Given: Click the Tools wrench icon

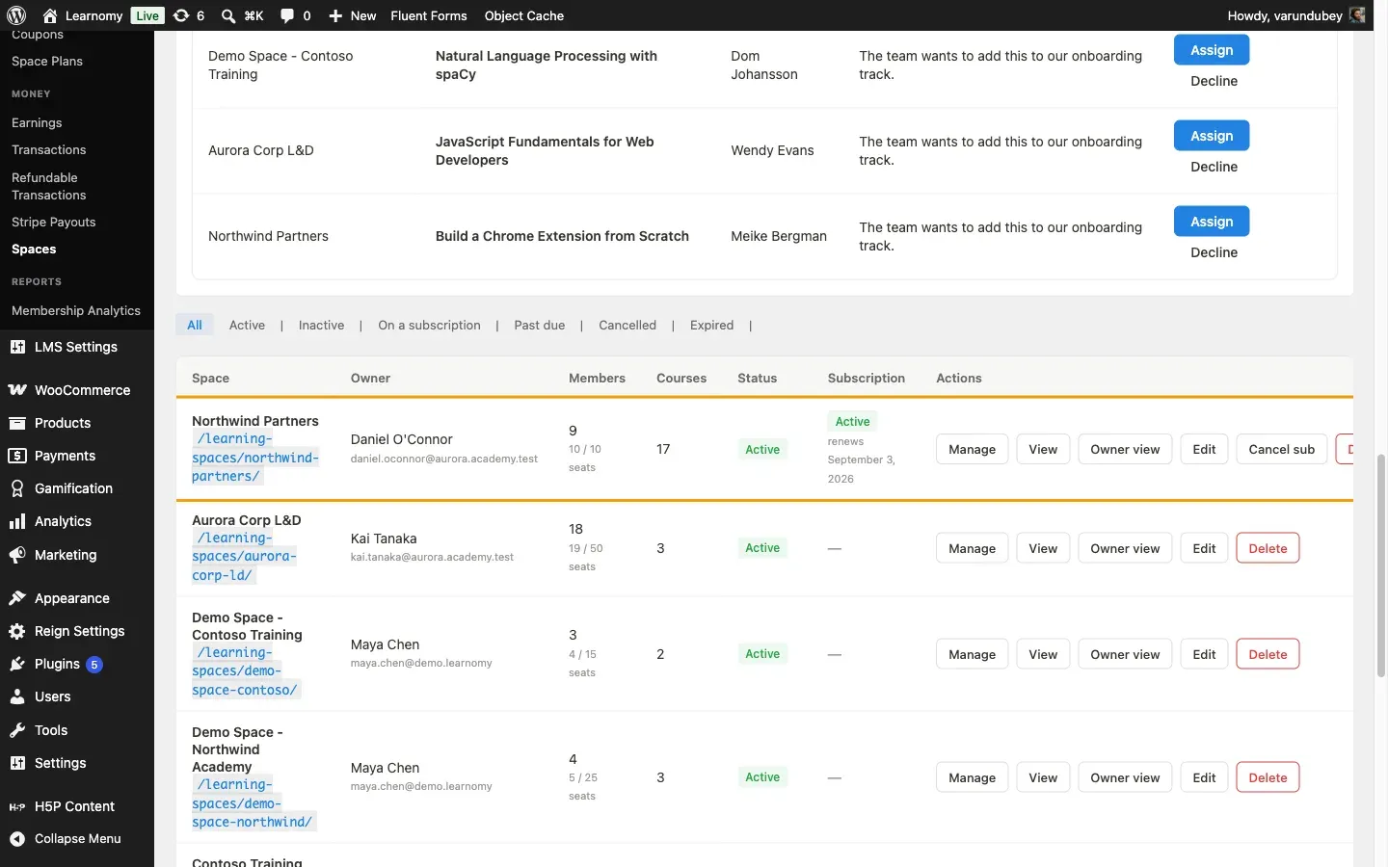Looking at the screenshot, I should coord(17,730).
